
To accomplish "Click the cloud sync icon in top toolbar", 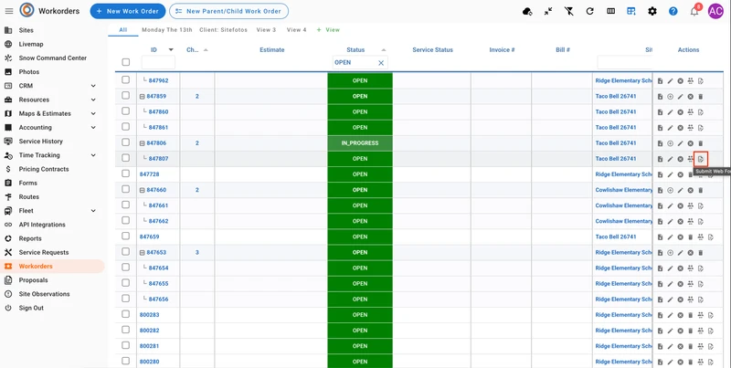I will [x=527, y=11].
